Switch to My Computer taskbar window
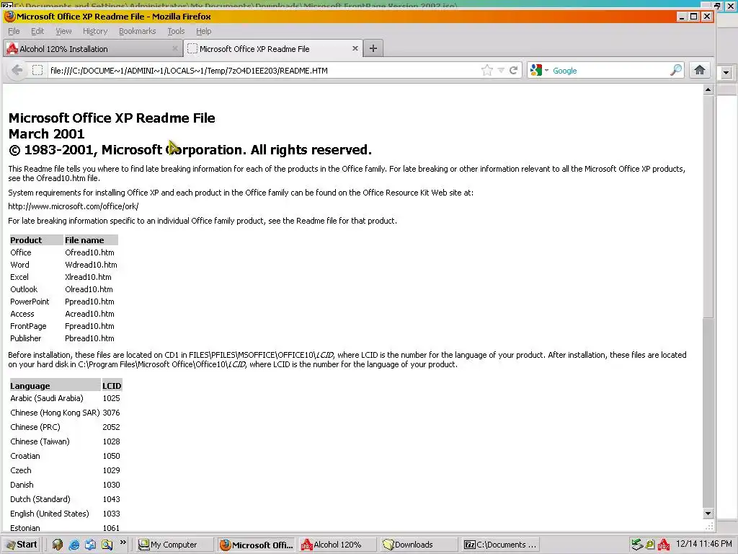738x554 pixels. [174, 545]
